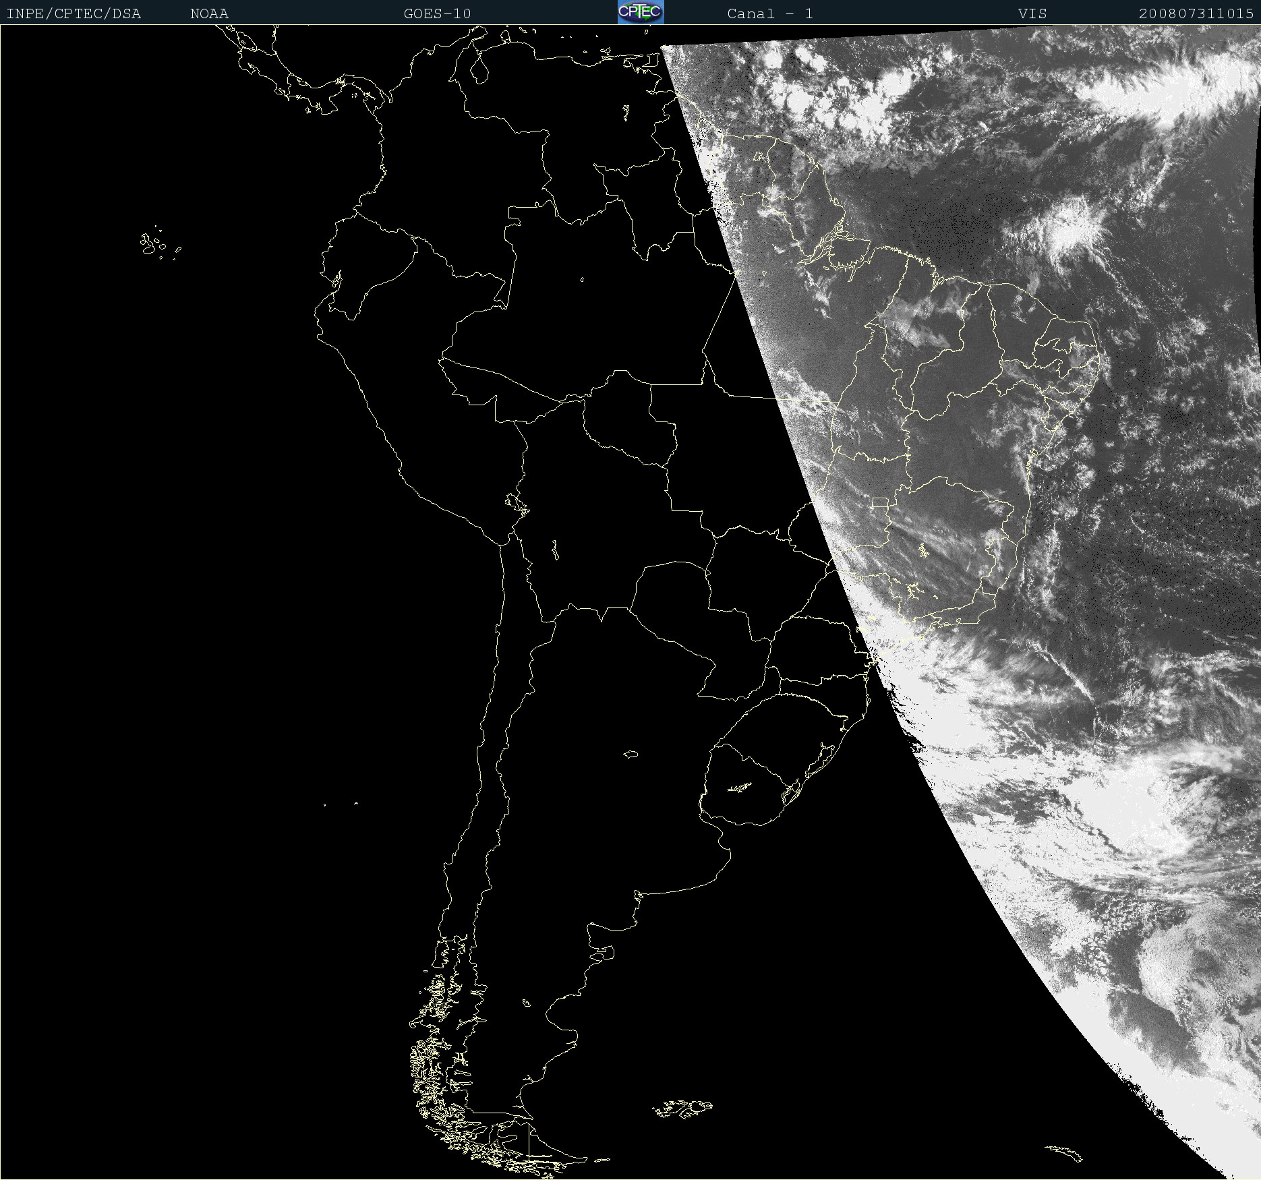The image size is (1261, 1180).
Task: Click the NOAA label in header
Action: point(210,13)
